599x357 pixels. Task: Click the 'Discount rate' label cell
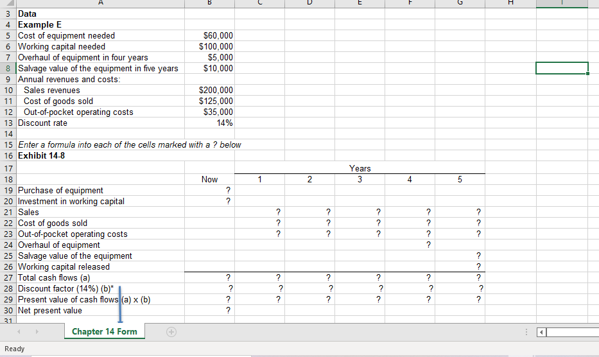click(x=101, y=123)
